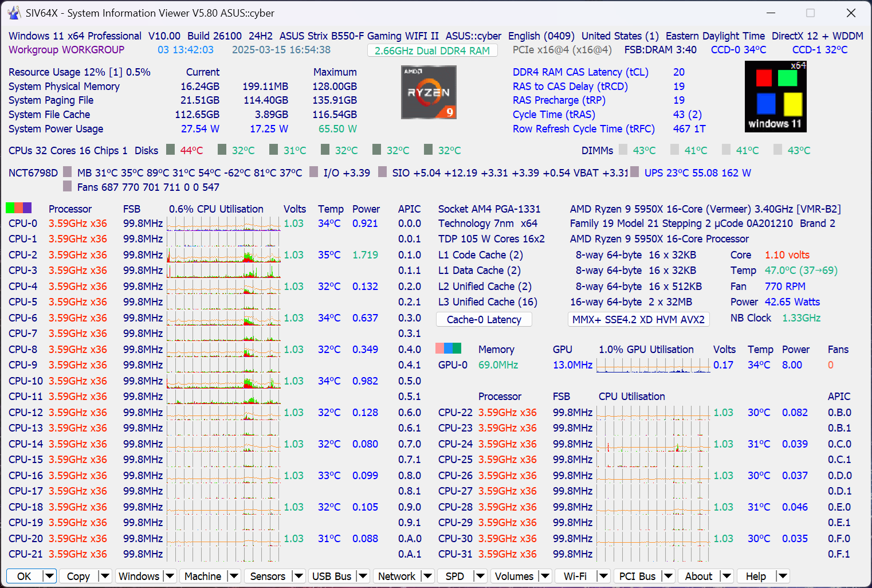Click the grey swatch before UPS 23°C
This screenshot has width=872, height=588.
[x=635, y=172]
